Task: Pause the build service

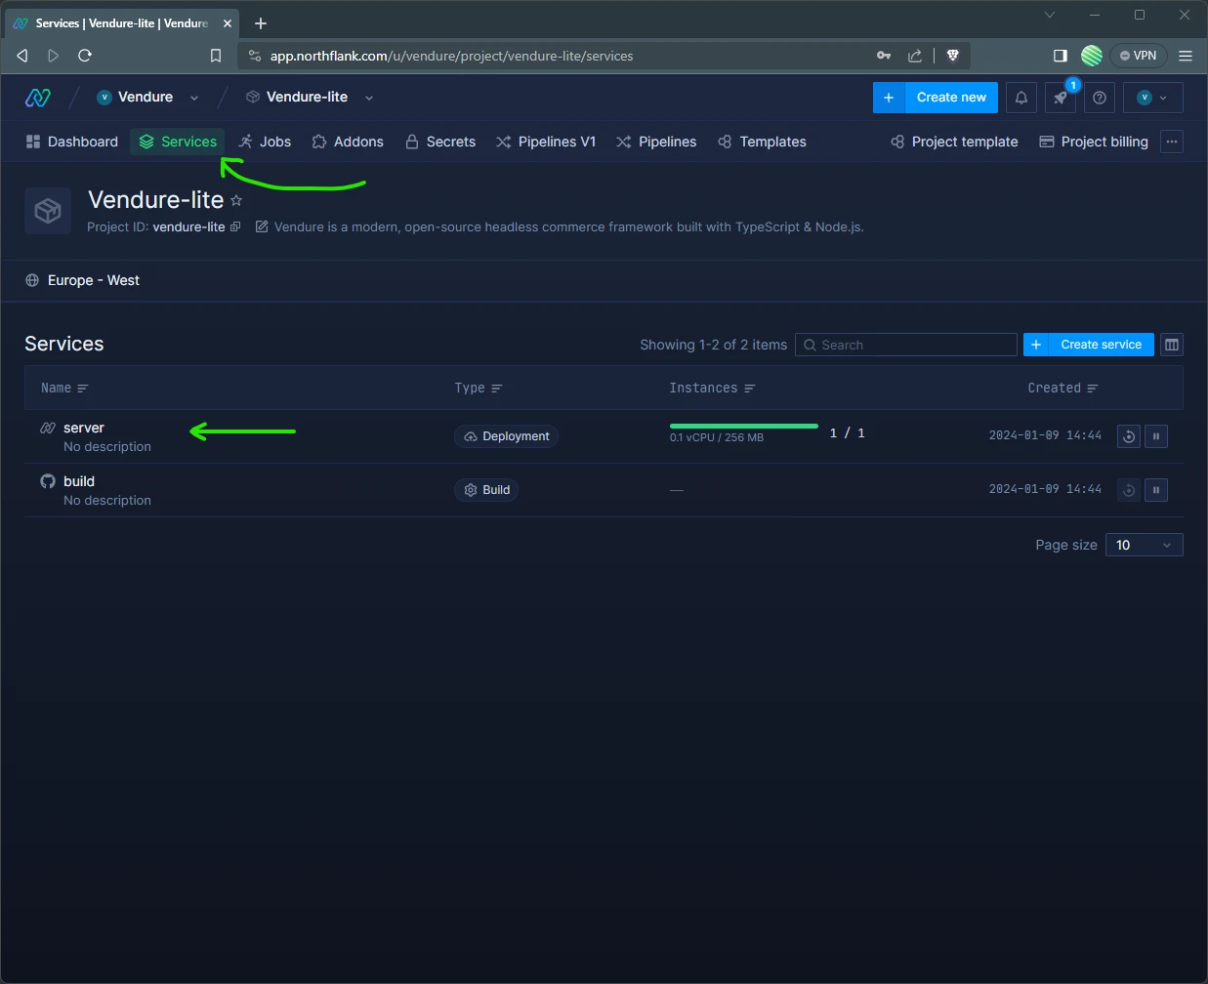Action: pos(1156,490)
